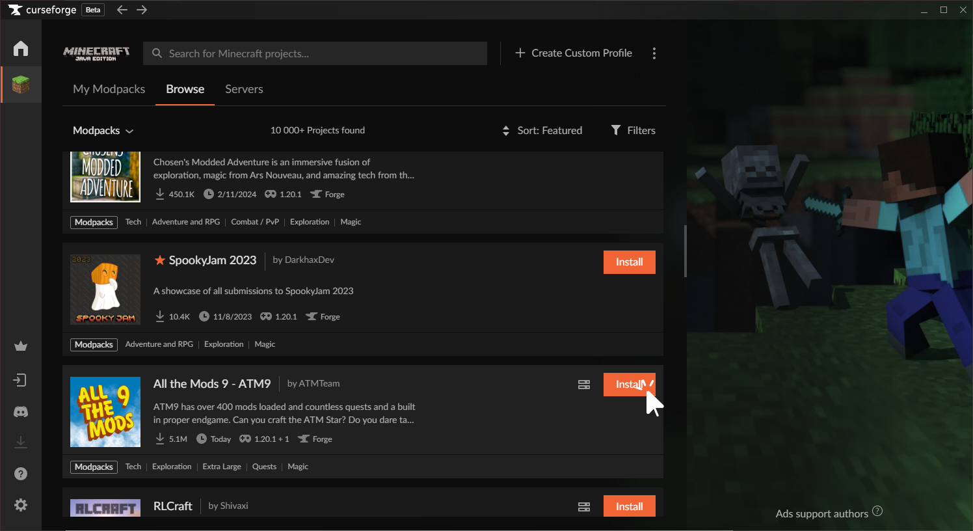Click the Modpacks tag on SpookyJam row

point(94,344)
